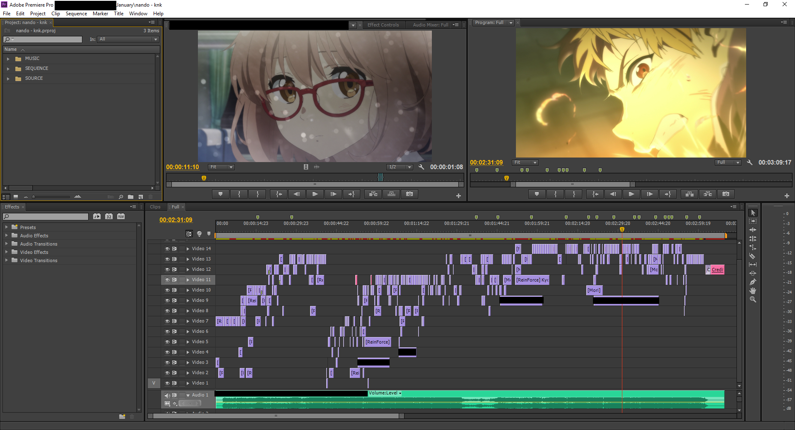The image size is (795, 430).
Task: Switch to Audio Mixer: Full tab
Action: 430,25
